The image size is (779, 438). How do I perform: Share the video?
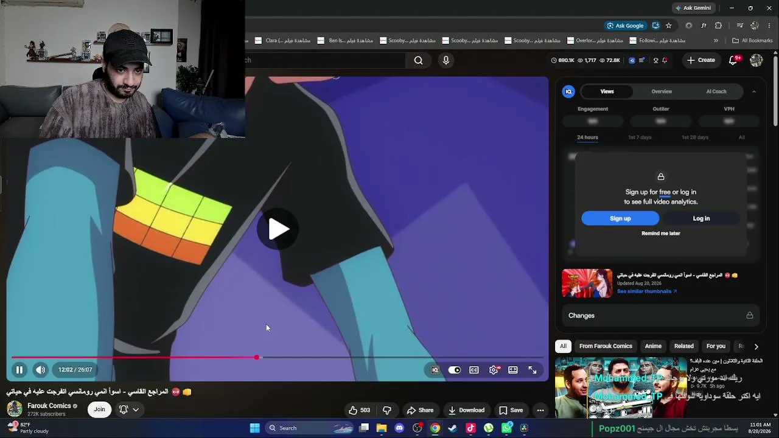click(x=420, y=410)
